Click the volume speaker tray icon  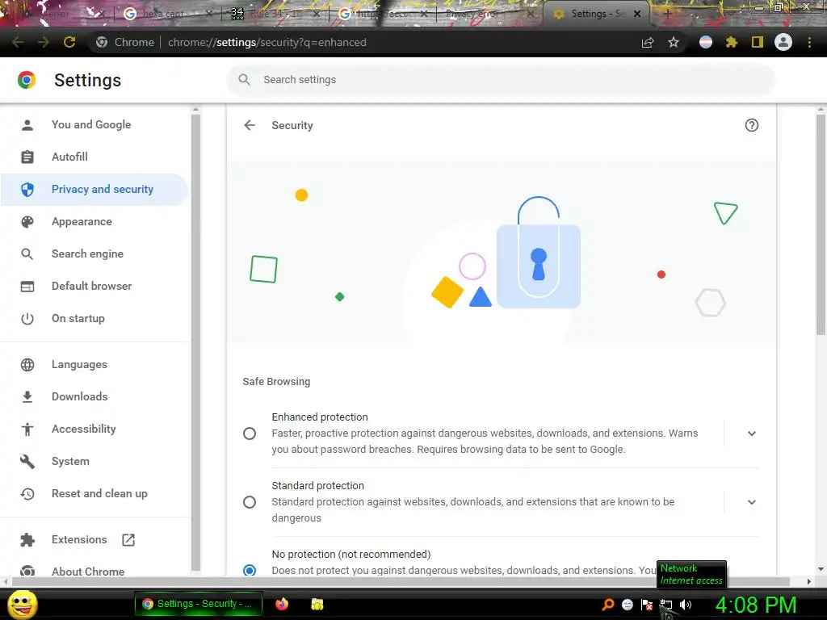(685, 604)
